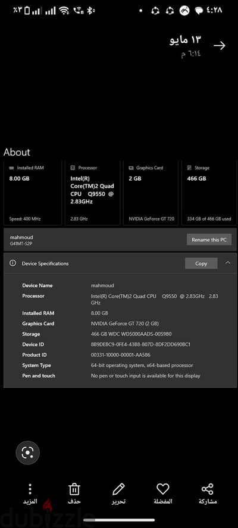Click the Storage card icon
This screenshot has height=528, width=238.
point(189,168)
